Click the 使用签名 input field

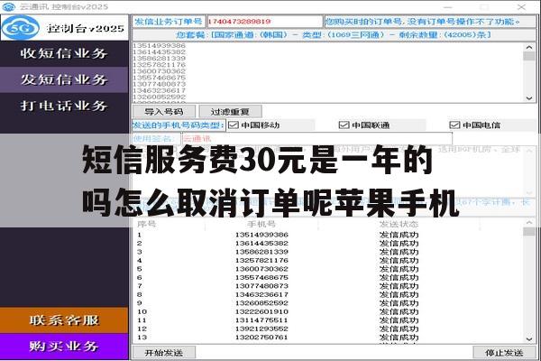316,139
